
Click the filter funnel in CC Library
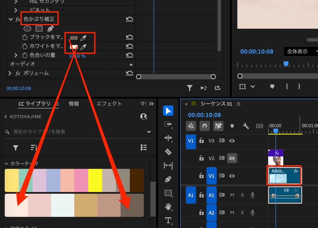(16, 148)
